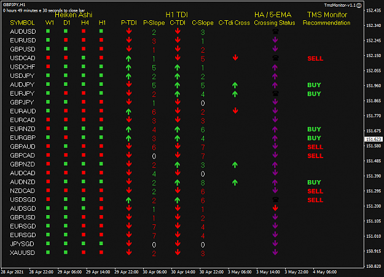Image resolution: width=384 pixels, height=277 pixels.
Task: Click the XAUUSD symbol name
Action: pos(22,253)
